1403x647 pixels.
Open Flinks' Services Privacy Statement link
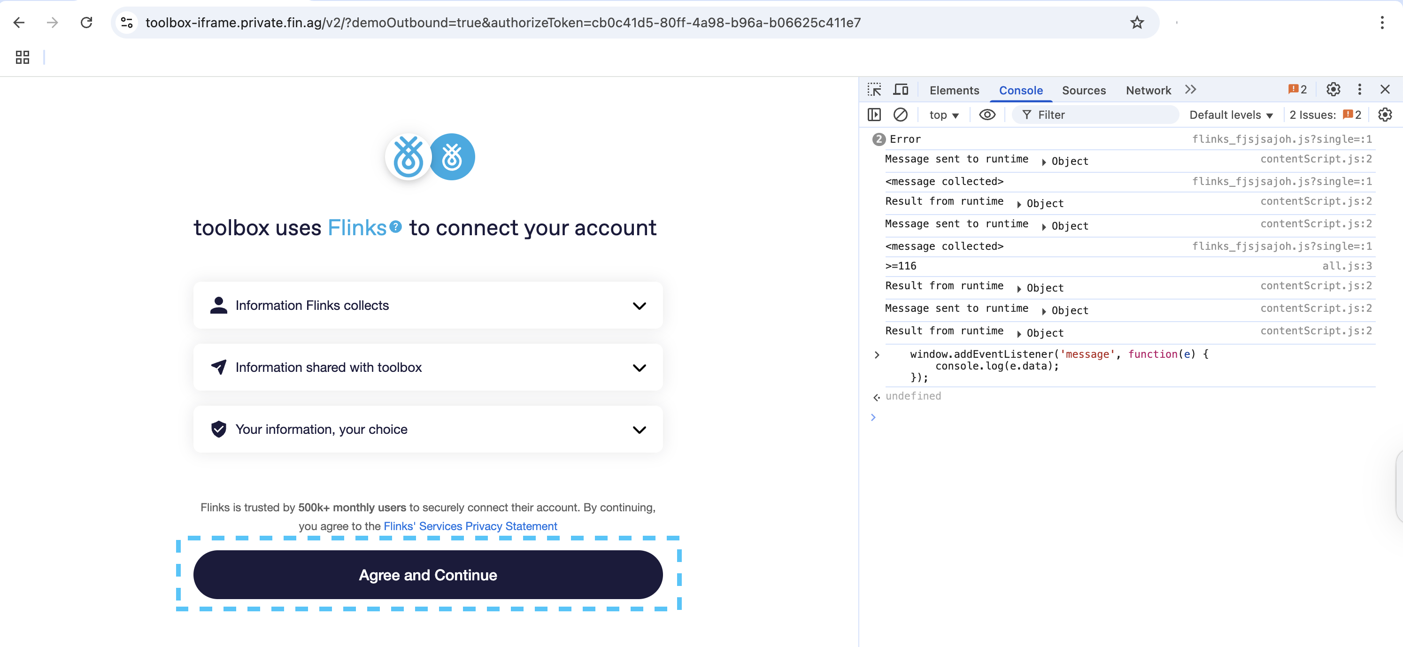pyautogui.click(x=470, y=526)
